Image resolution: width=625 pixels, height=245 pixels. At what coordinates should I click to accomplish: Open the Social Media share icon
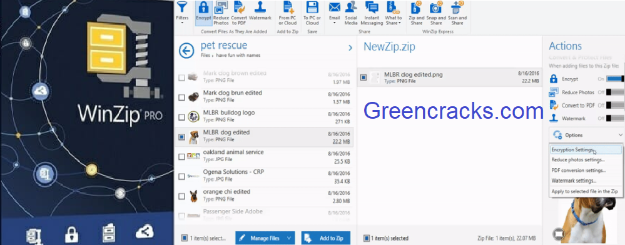point(351,7)
